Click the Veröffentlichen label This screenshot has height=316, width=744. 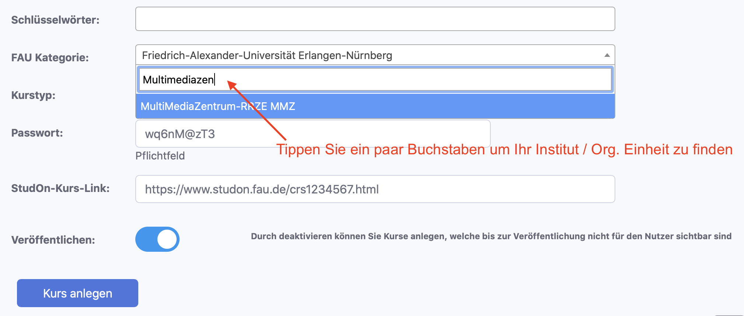tap(53, 240)
